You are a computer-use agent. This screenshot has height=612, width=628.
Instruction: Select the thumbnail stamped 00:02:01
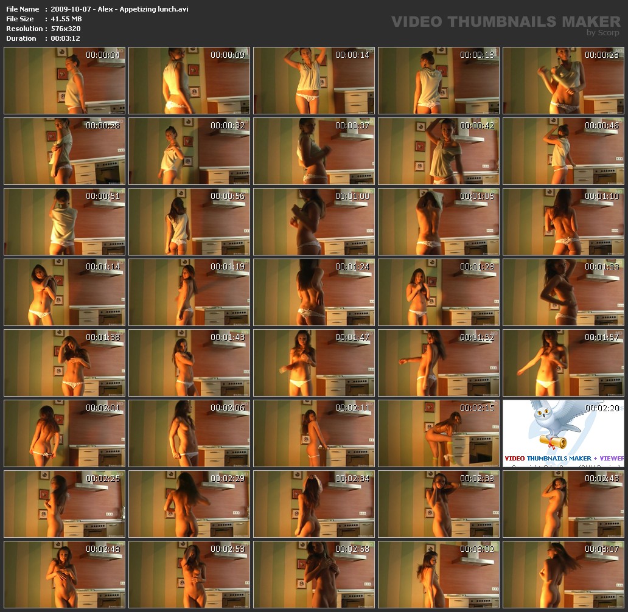(x=65, y=434)
